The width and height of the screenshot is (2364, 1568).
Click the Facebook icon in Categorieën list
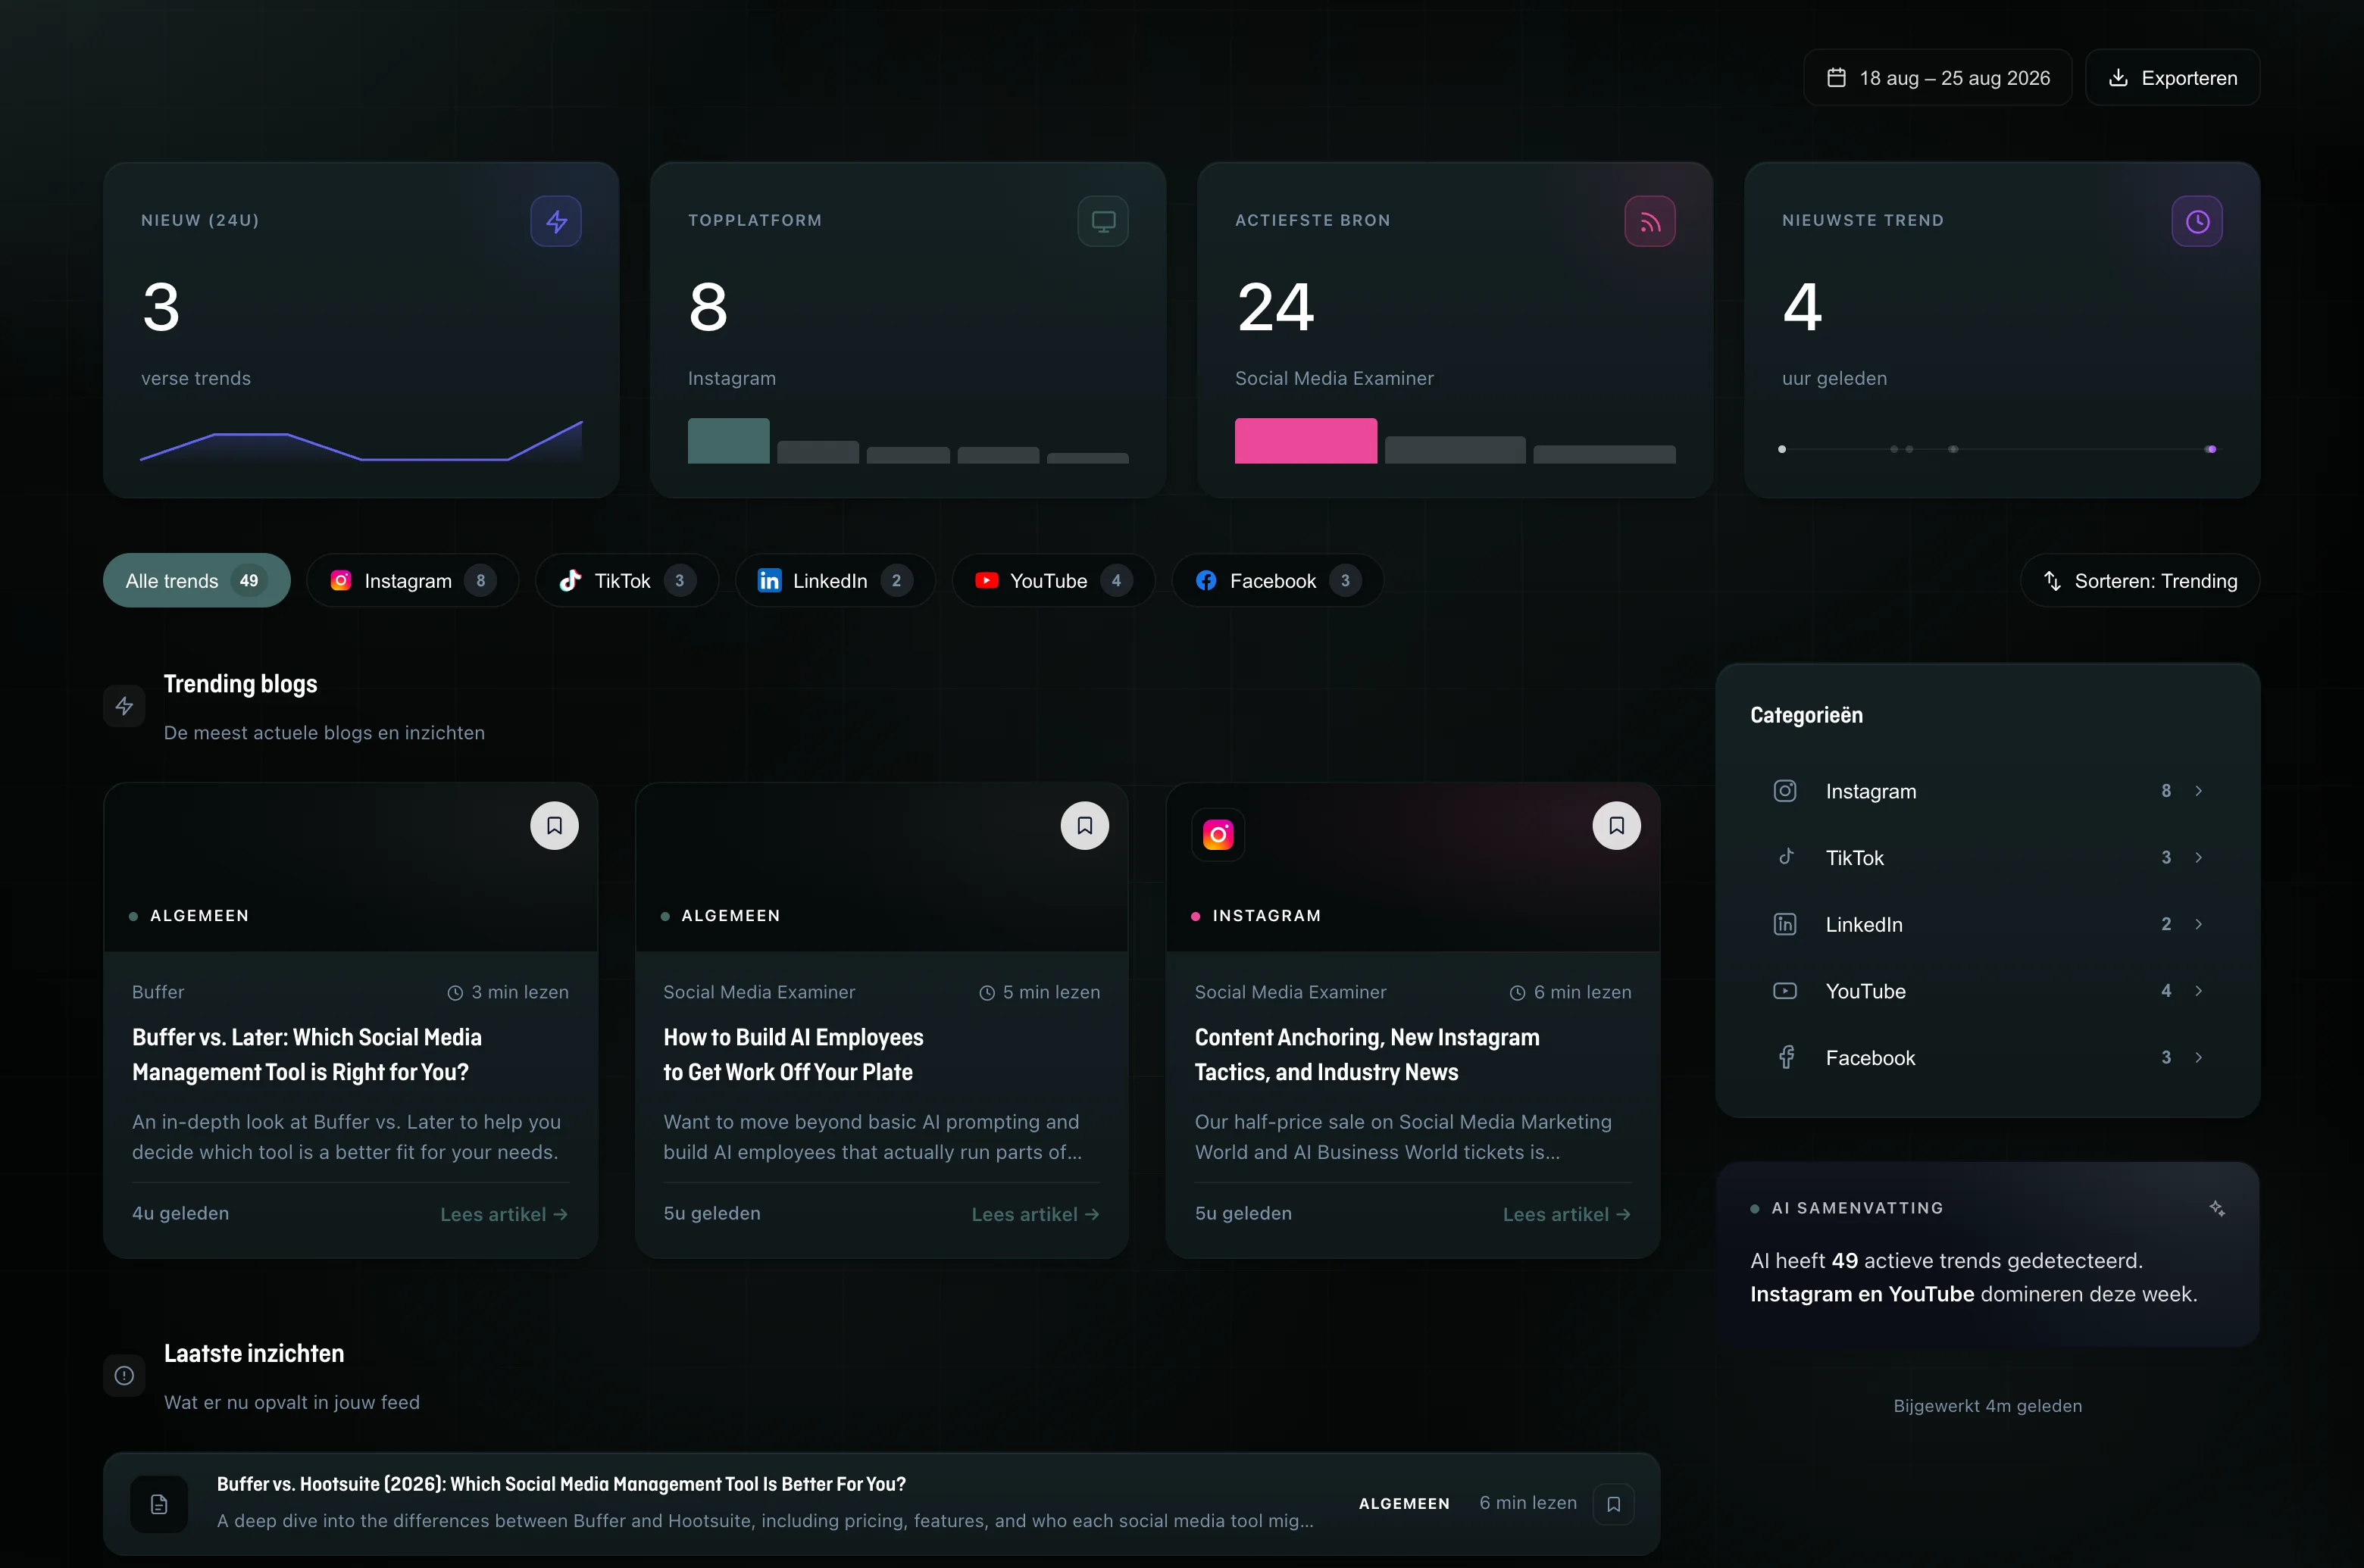click(1786, 1057)
